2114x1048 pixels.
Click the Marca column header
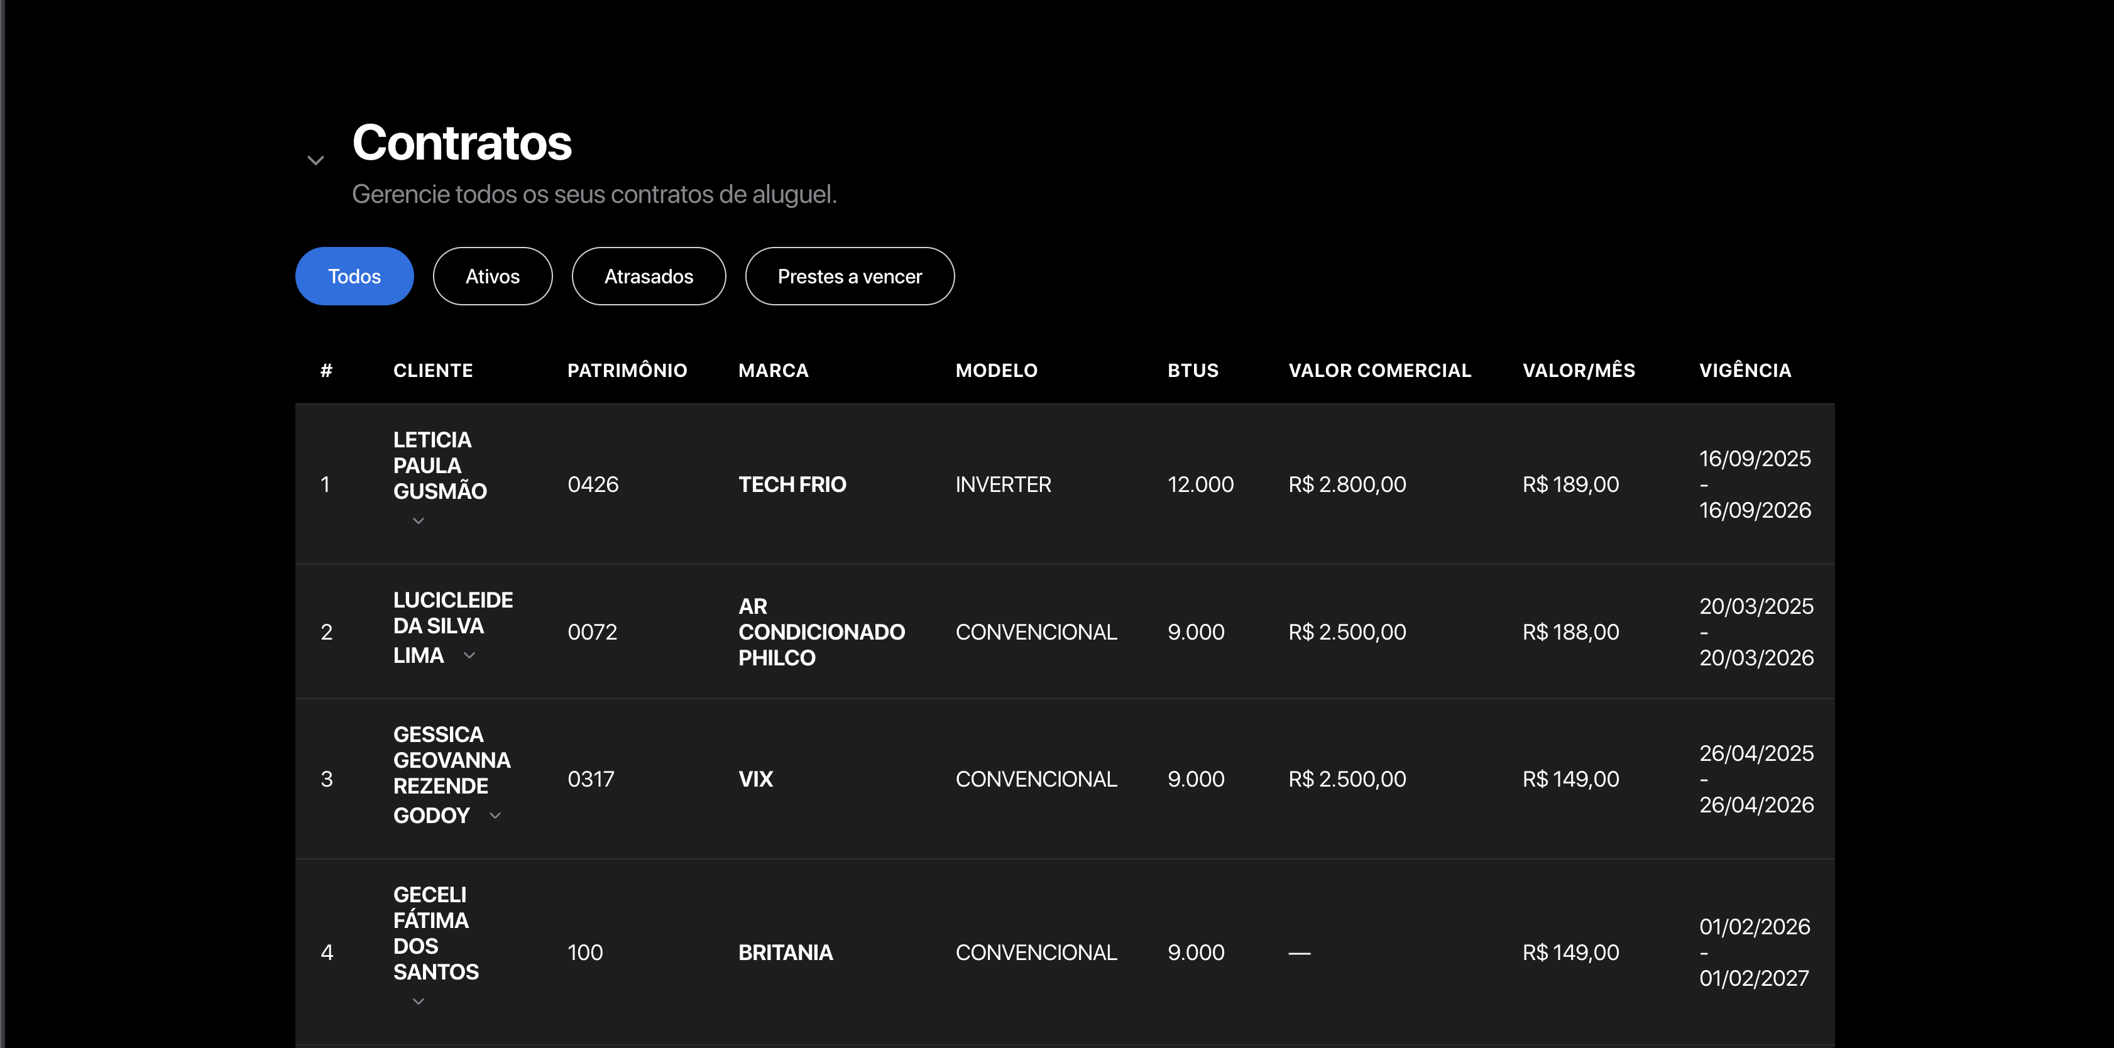[x=773, y=371]
